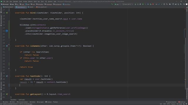Open the TODO tool window
The height and width of the screenshot is (105, 188).
[x=12, y=102]
